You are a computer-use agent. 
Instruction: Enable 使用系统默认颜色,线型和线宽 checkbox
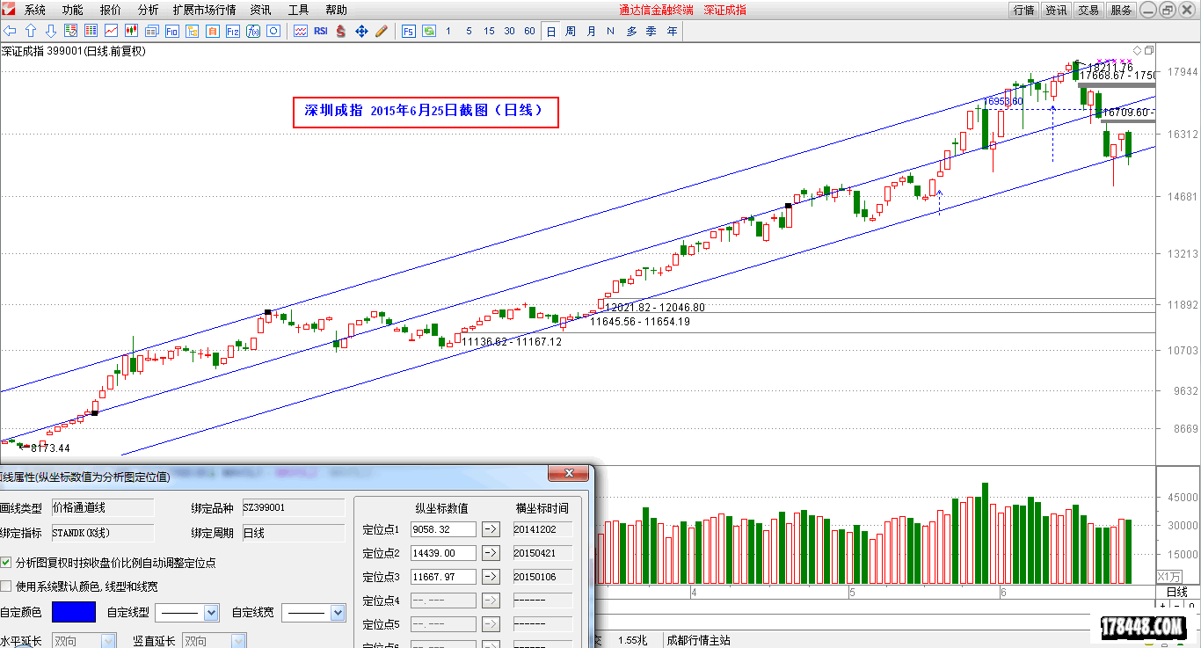[6, 586]
